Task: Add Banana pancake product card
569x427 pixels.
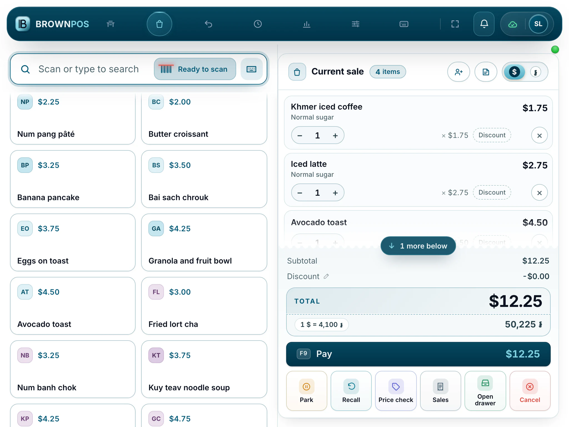Action: [73, 179]
